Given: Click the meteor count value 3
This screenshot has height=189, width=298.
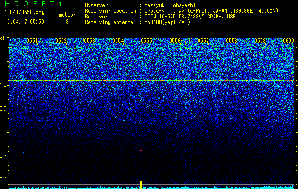Looking at the screenshot, I should (x=67, y=22).
